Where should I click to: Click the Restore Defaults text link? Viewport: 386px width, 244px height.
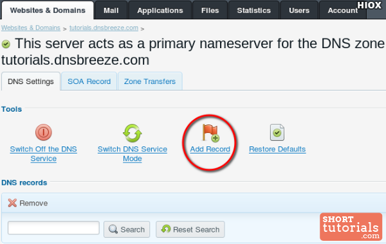pos(277,149)
